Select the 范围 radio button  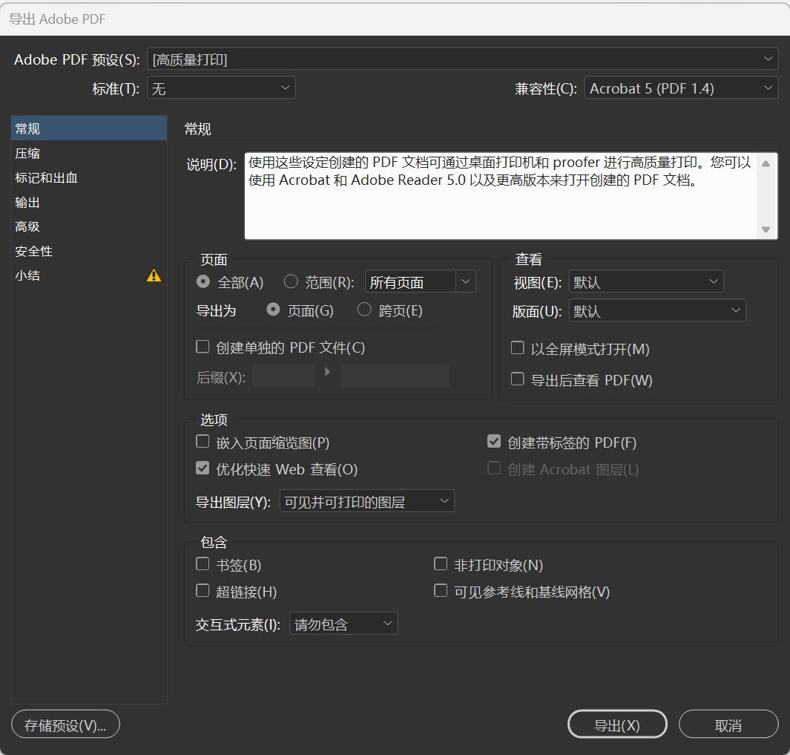pyautogui.click(x=292, y=281)
